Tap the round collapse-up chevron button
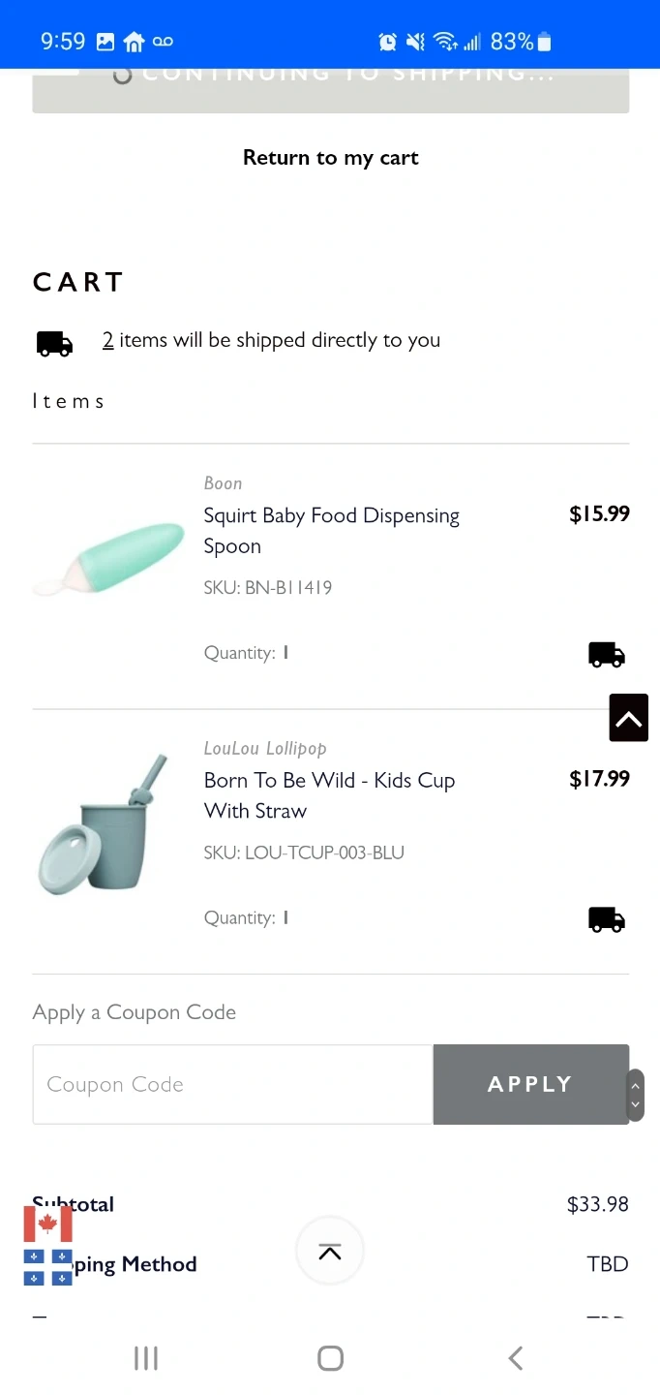660x1395 pixels. (329, 1251)
